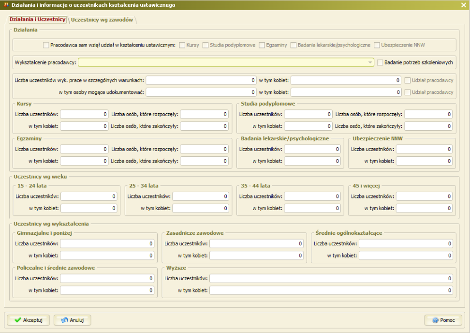Click Gimnazjalne i poniżej Liczba uczestników field

click(x=107, y=243)
